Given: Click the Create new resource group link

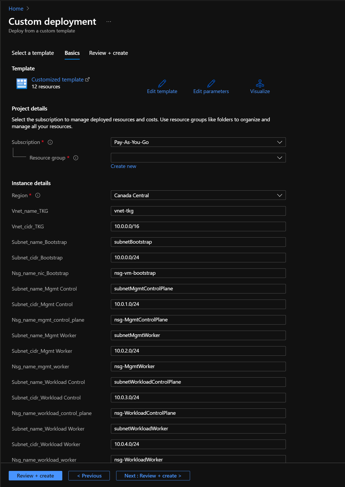Looking at the screenshot, I should coord(124,166).
